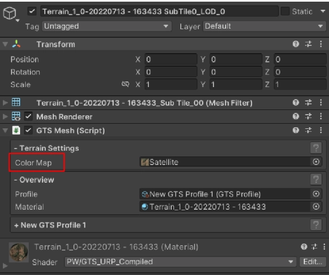This screenshot has width=329, height=275.
Task: Open Material presets icon
Action: [x=314, y=247]
